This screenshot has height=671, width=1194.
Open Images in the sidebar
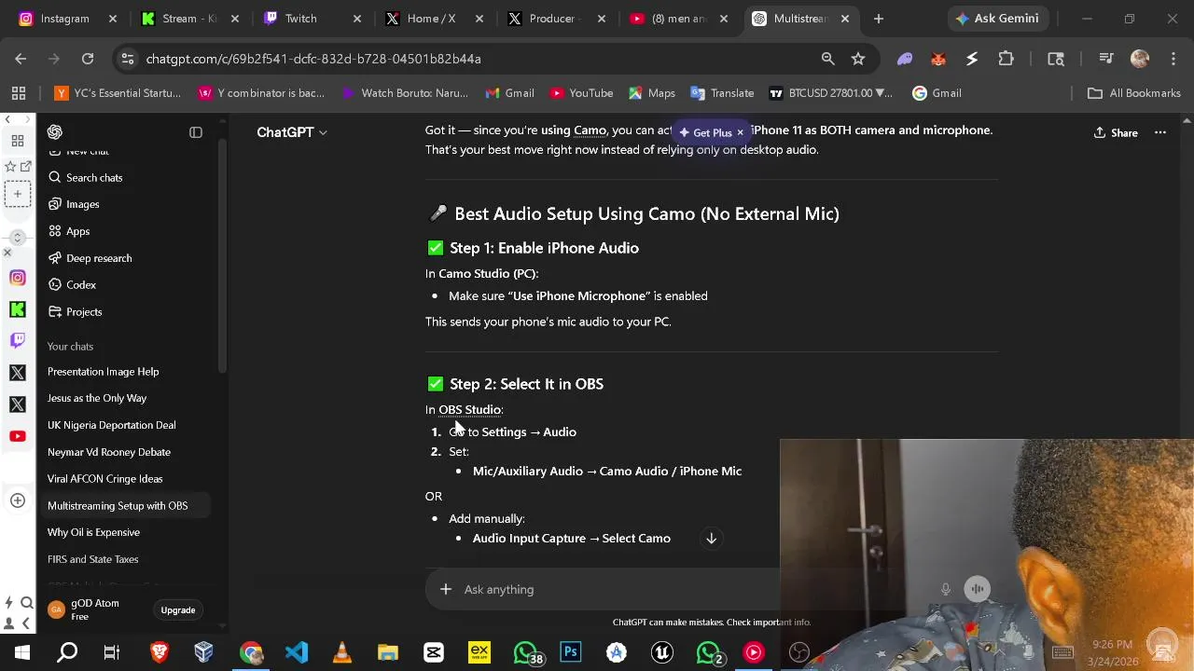click(129, 204)
